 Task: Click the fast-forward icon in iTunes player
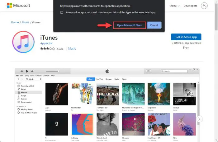(32, 71)
